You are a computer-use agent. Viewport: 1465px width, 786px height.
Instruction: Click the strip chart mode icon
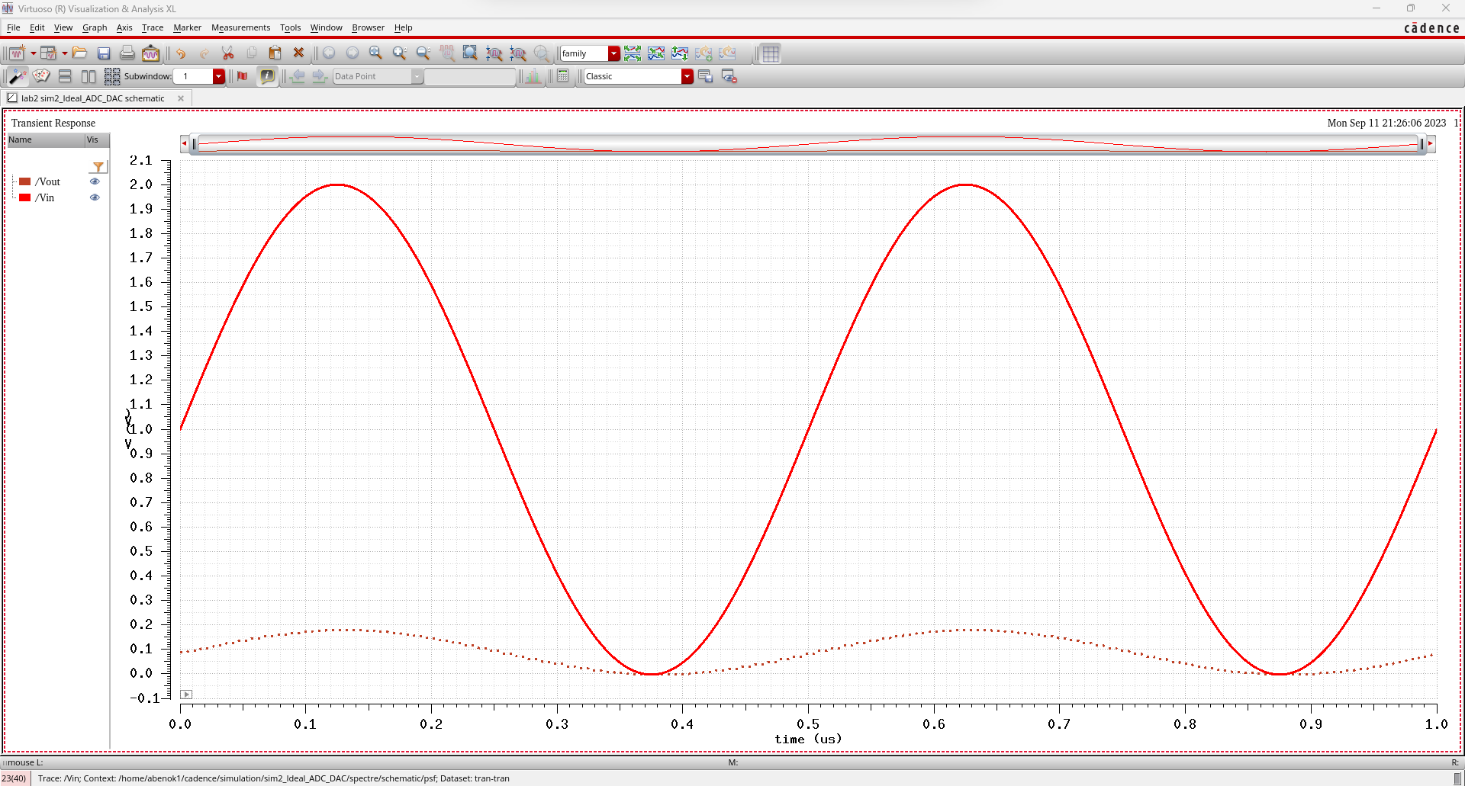[x=633, y=53]
